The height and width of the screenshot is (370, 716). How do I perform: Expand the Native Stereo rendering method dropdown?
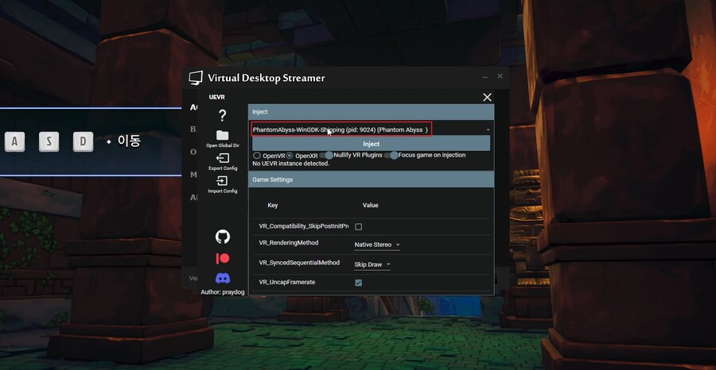(x=377, y=245)
